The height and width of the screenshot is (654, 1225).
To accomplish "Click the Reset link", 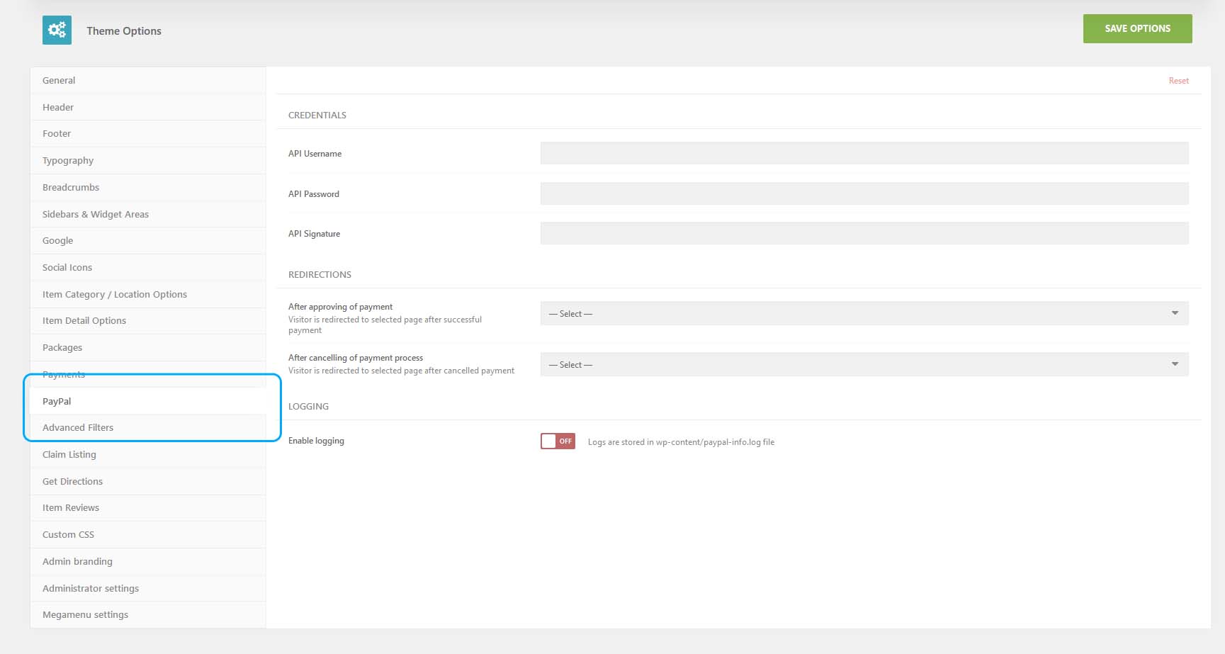I will pyautogui.click(x=1178, y=81).
